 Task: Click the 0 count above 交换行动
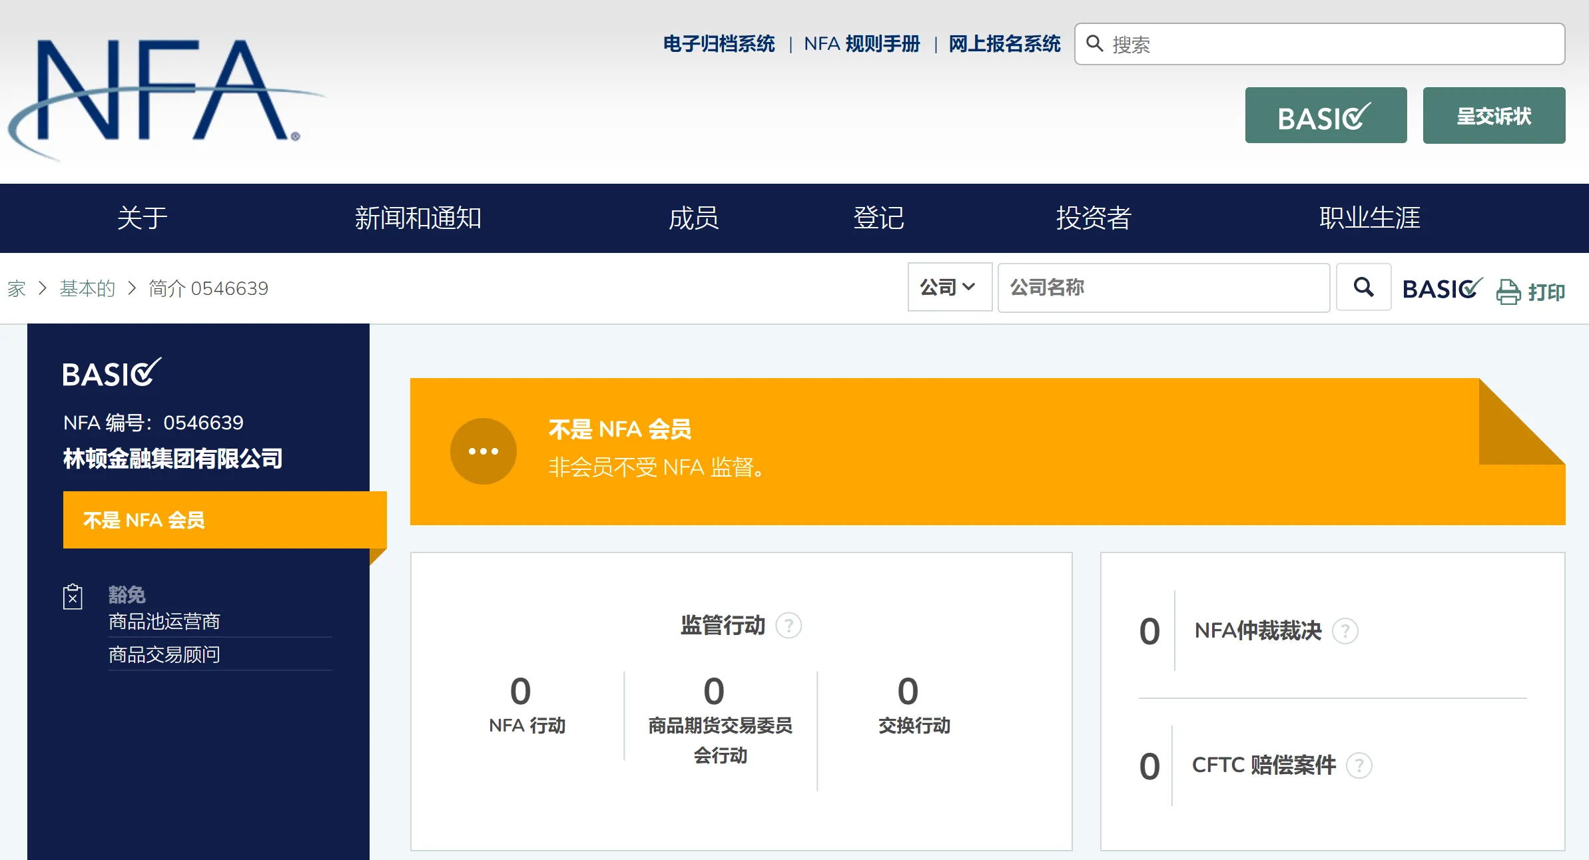coord(908,691)
